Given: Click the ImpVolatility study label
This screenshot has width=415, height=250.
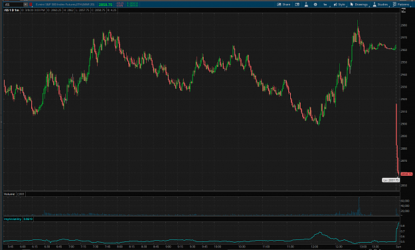Looking at the screenshot, I should (13, 219).
